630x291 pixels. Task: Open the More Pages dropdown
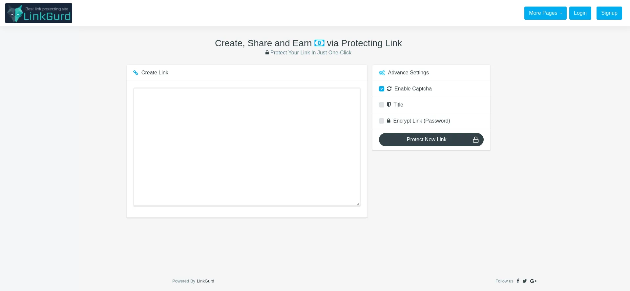pyautogui.click(x=545, y=13)
